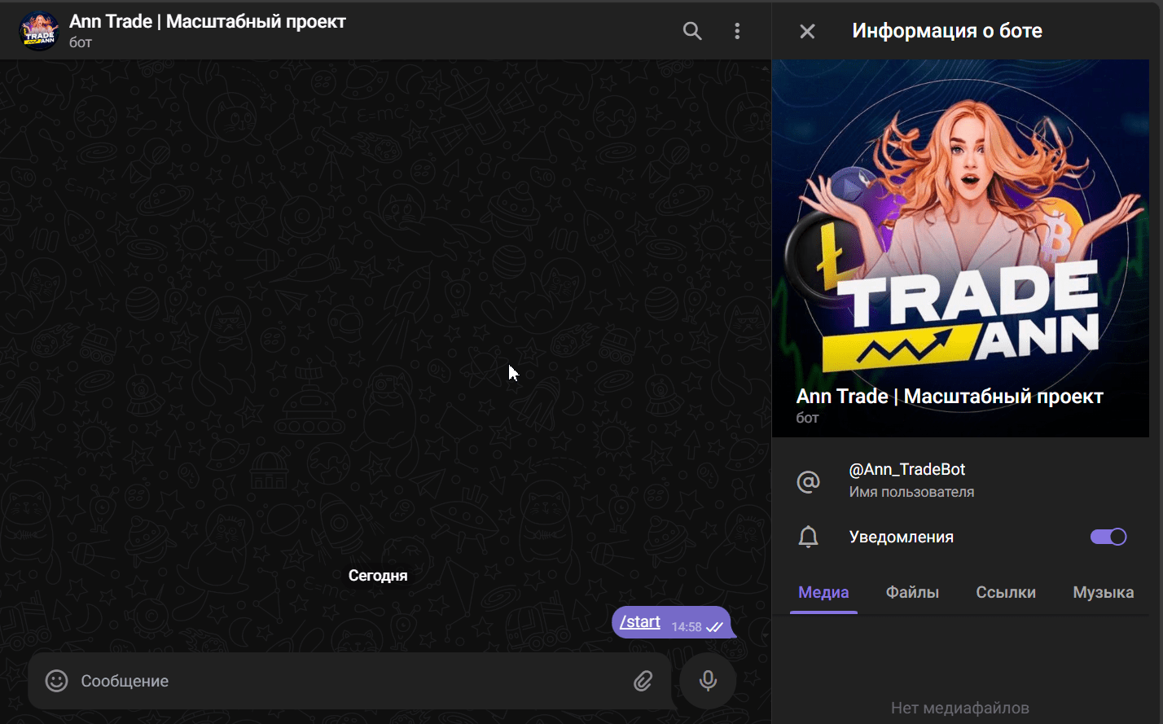Click the Уведомления label text

click(901, 537)
